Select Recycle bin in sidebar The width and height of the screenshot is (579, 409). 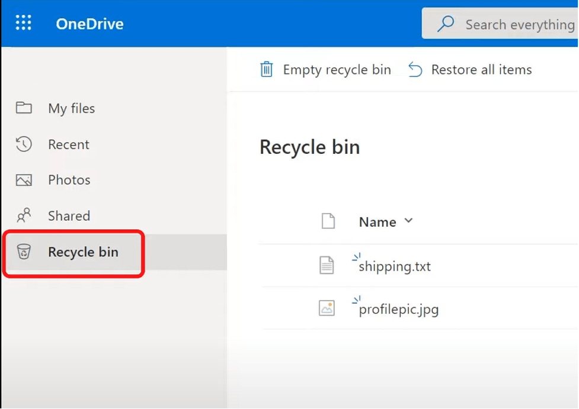pyautogui.click(x=83, y=252)
